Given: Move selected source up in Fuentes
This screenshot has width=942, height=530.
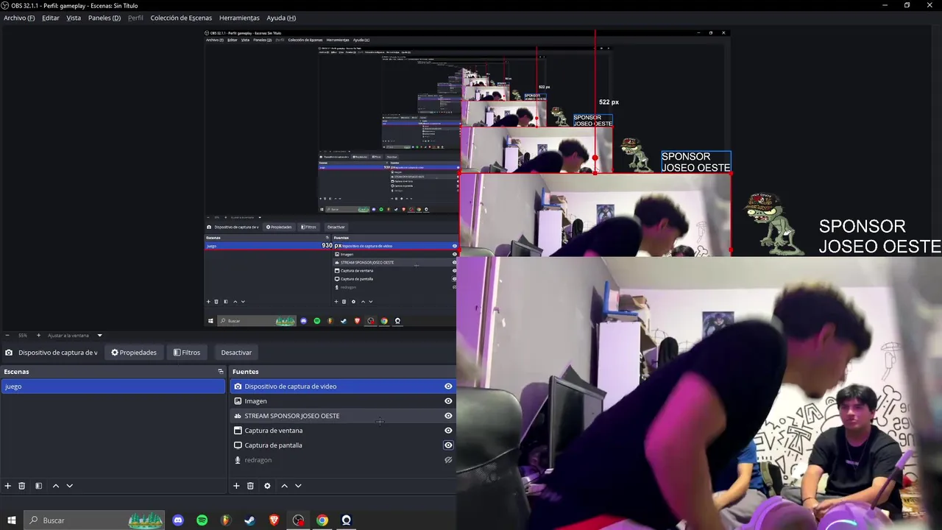Looking at the screenshot, I should click(x=284, y=486).
